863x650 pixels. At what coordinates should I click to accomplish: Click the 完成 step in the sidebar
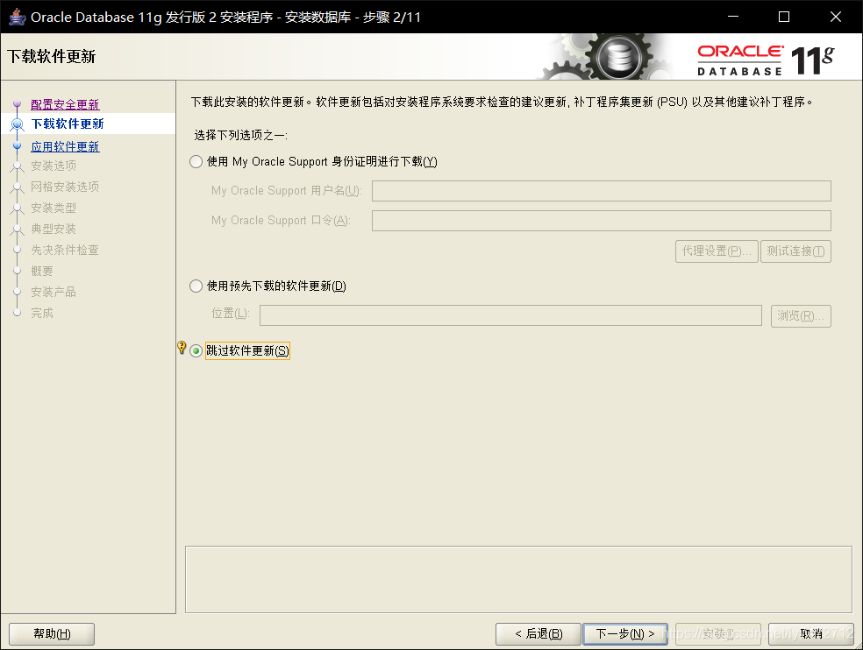click(x=42, y=313)
